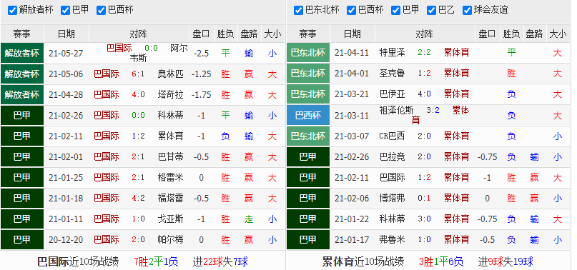577x270 pixels.
Task: Click 巴东北杯 badge for 21-04-11 match
Action: [x=308, y=53]
